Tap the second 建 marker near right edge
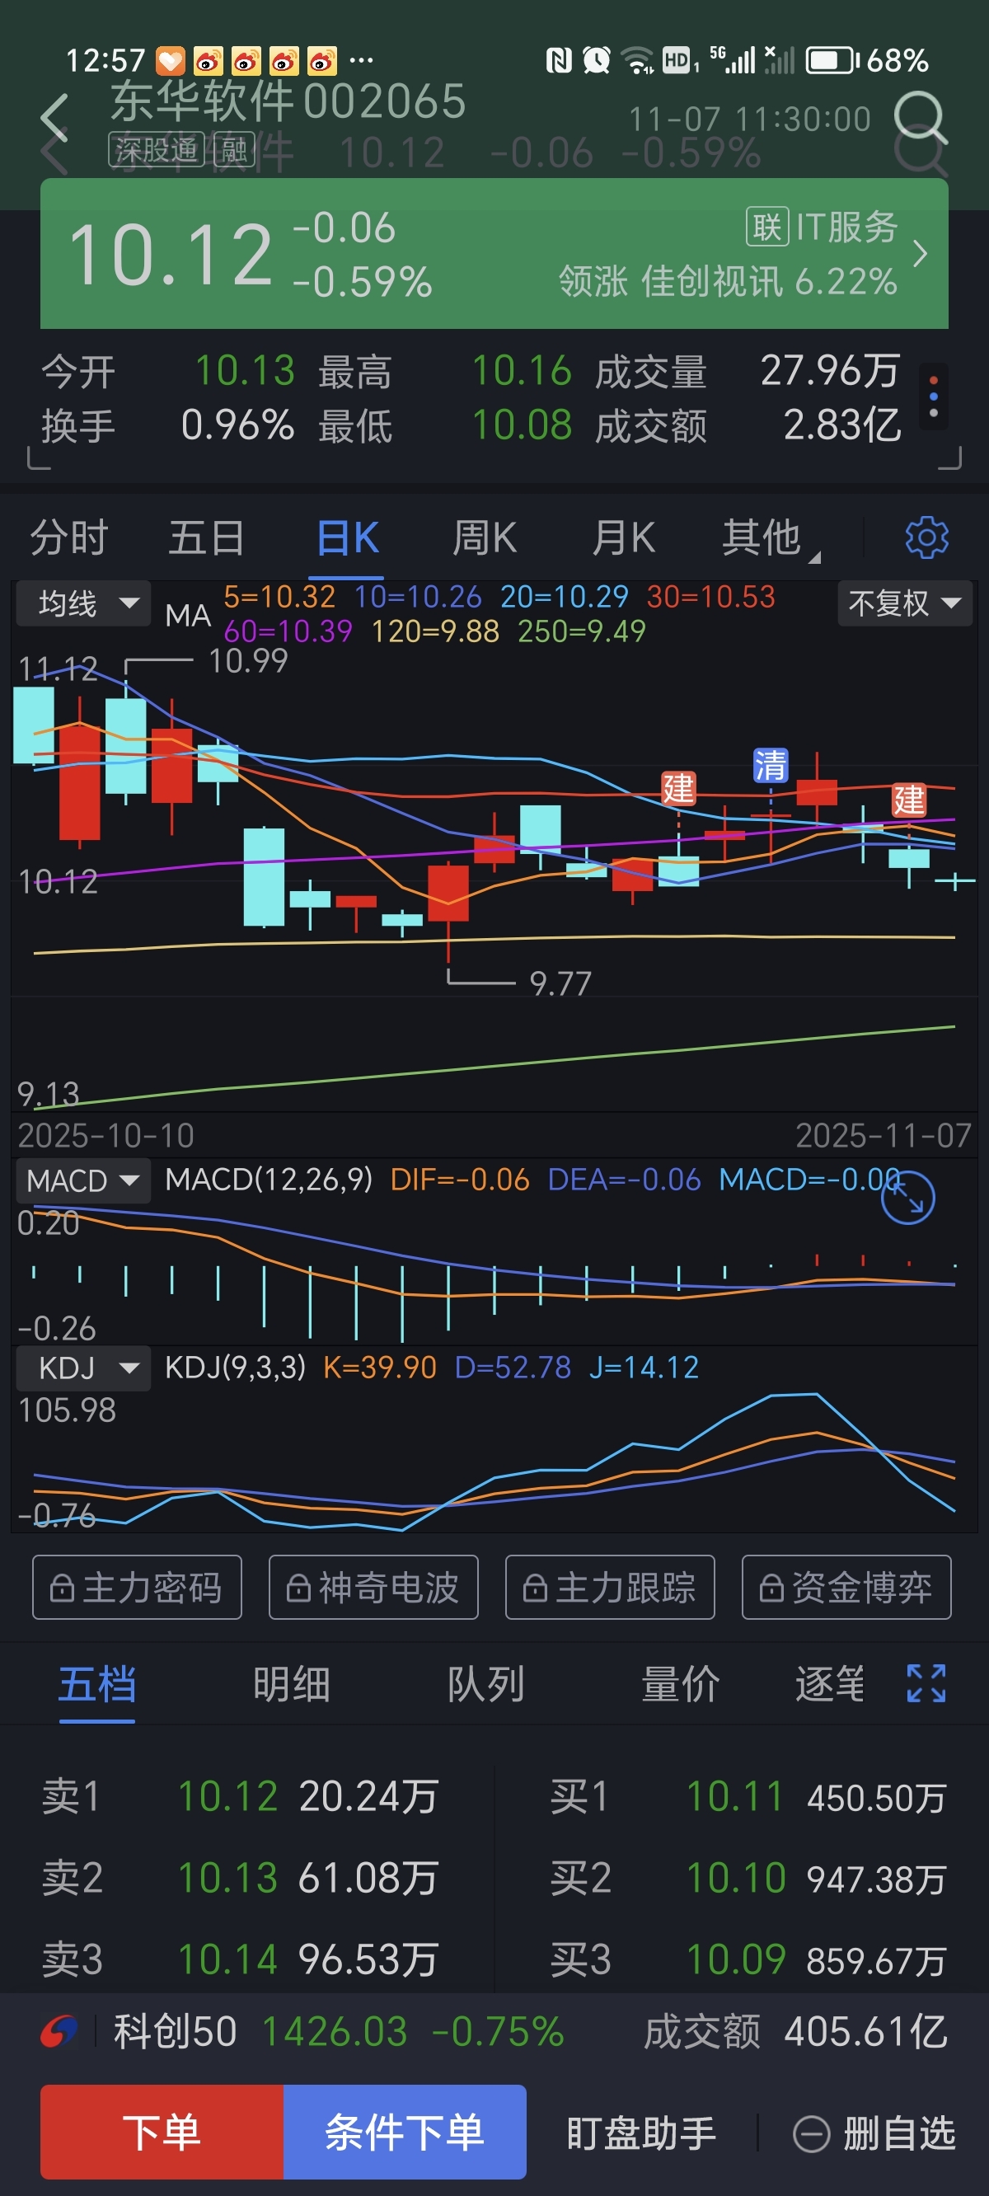 tap(909, 800)
